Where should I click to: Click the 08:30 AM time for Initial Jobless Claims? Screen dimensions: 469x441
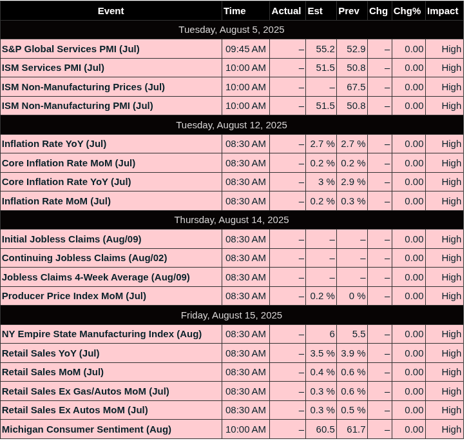(245, 239)
